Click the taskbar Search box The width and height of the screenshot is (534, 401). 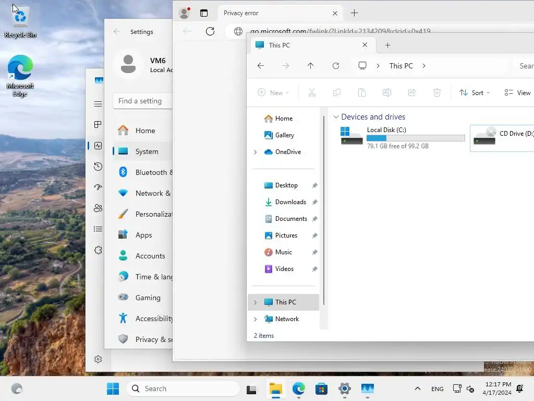[183, 388]
